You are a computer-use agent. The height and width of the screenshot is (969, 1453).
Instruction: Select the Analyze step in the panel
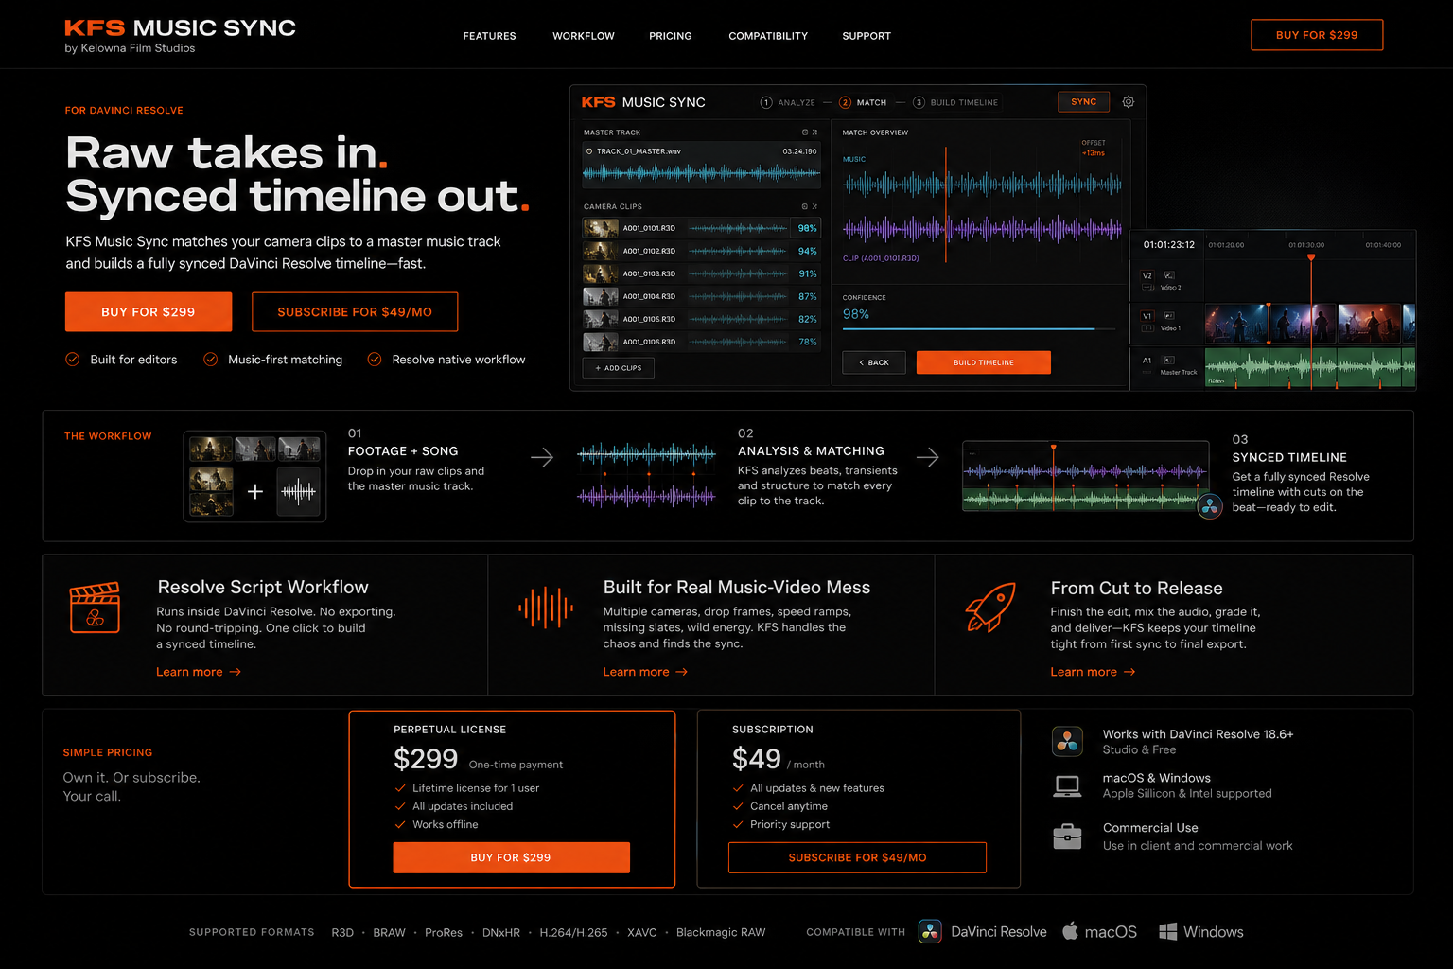(x=787, y=102)
